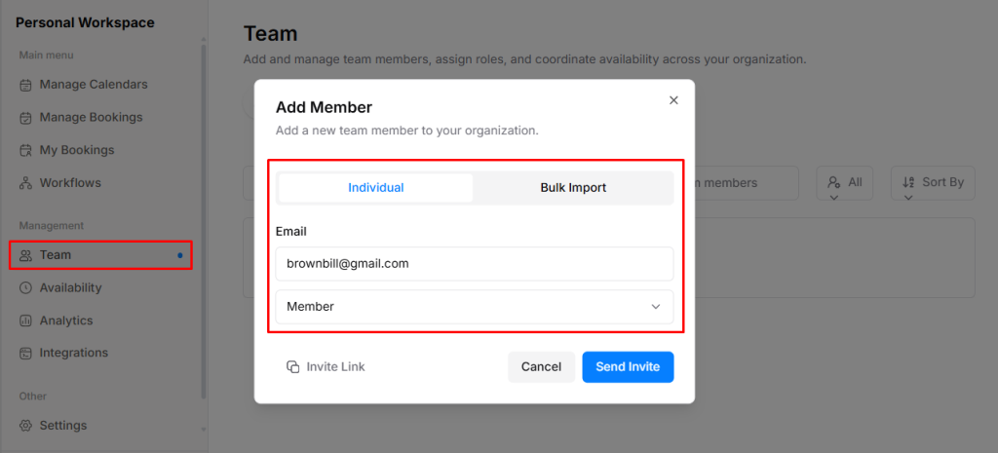998x453 pixels.
Task: Click the My Bookings icon
Action: point(26,150)
